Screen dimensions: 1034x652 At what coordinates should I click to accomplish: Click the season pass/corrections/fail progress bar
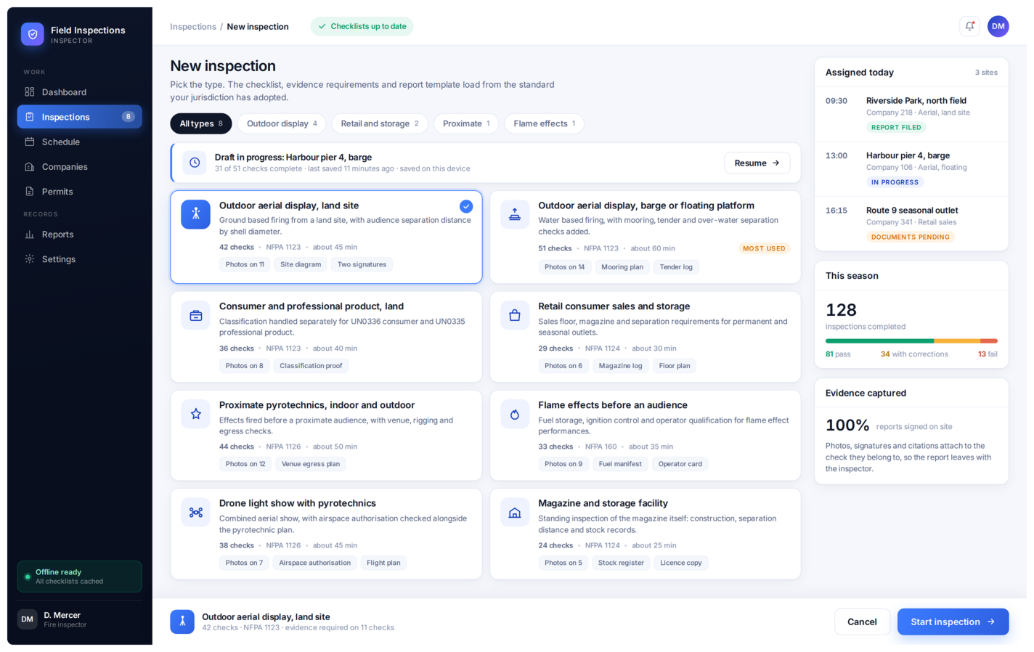[x=911, y=341]
